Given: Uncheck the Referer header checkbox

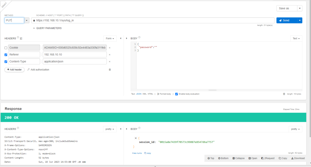Looking at the screenshot, I should point(6,55).
